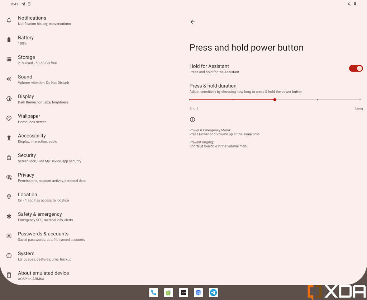Open Chrome browser from the taskbar
The image size is (367, 300).
pos(199,292)
